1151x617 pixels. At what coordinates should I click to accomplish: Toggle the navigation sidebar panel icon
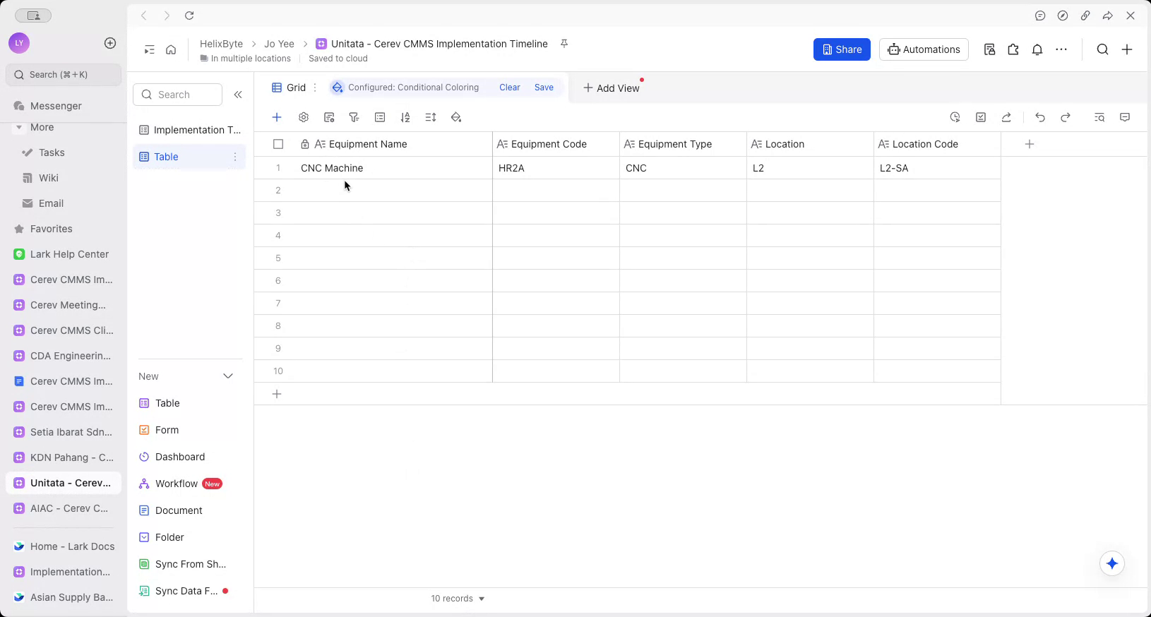point(149,49)
